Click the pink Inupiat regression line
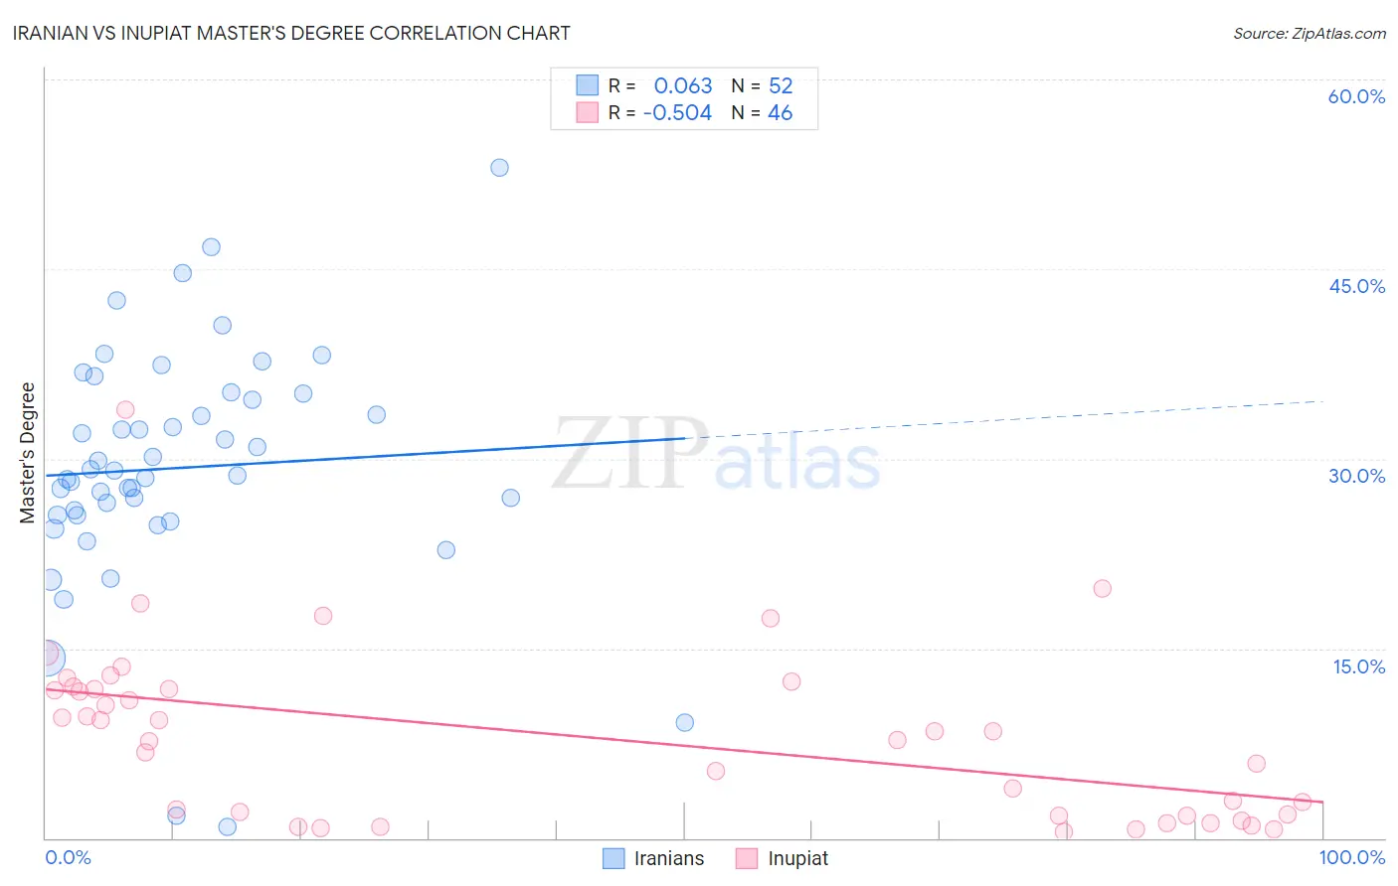Image resolution: width=1398 pixels, height=886 pixels. (x=684, y=744)
